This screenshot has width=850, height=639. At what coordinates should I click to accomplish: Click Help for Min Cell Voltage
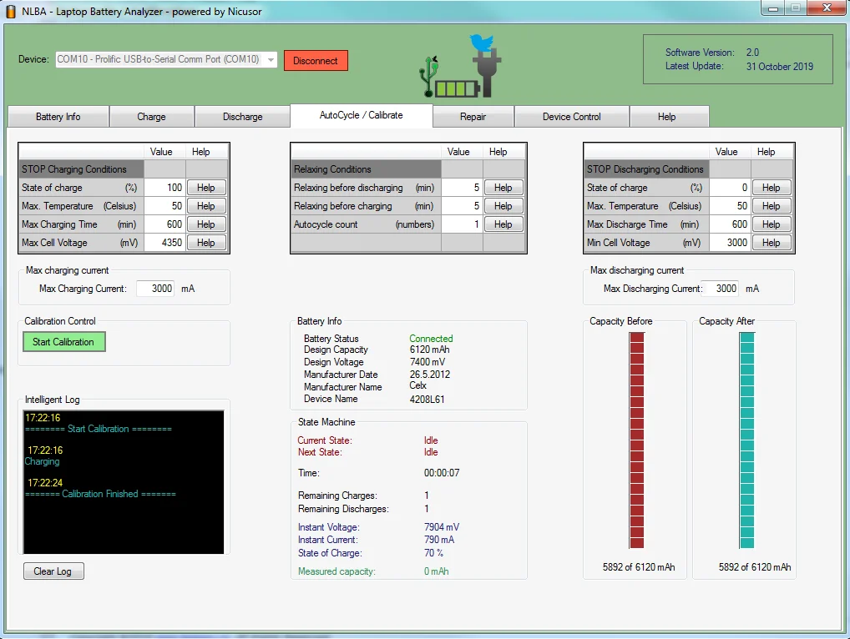(771, 243)
